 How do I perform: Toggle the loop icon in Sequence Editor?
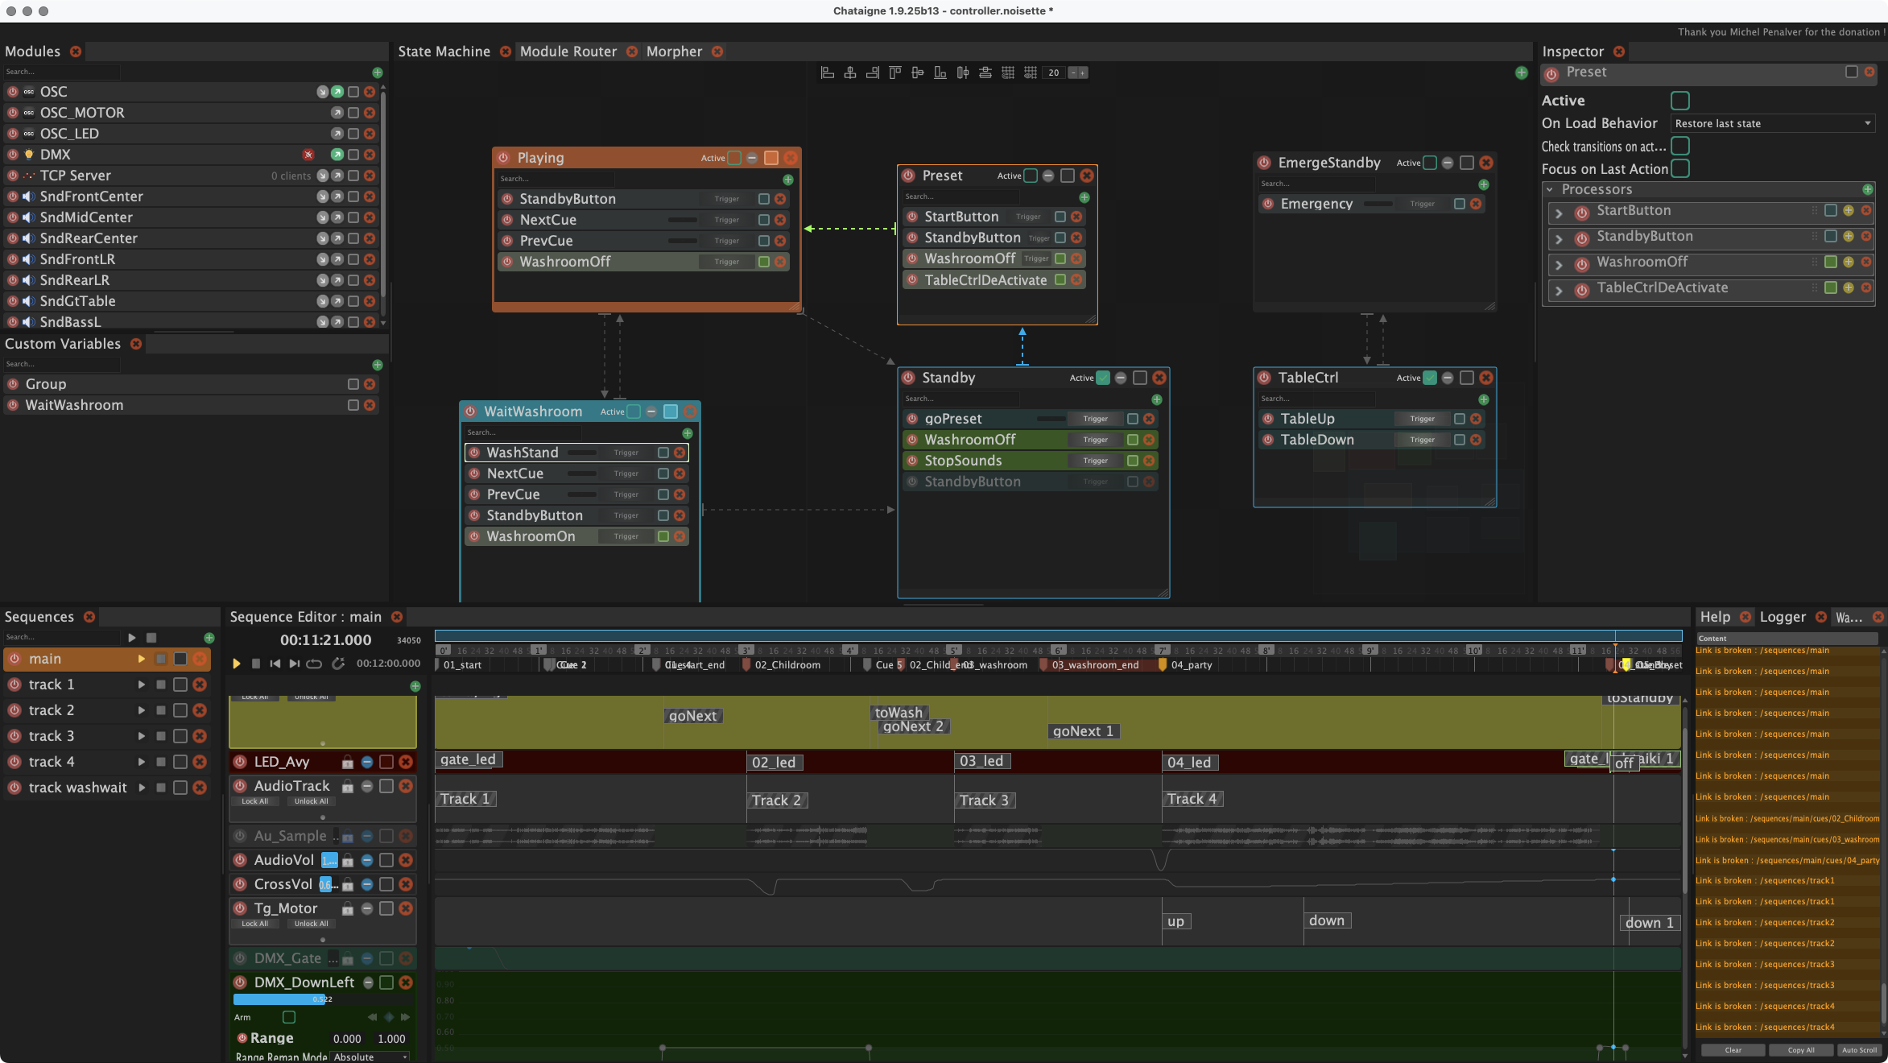click(x=314, y=664)
